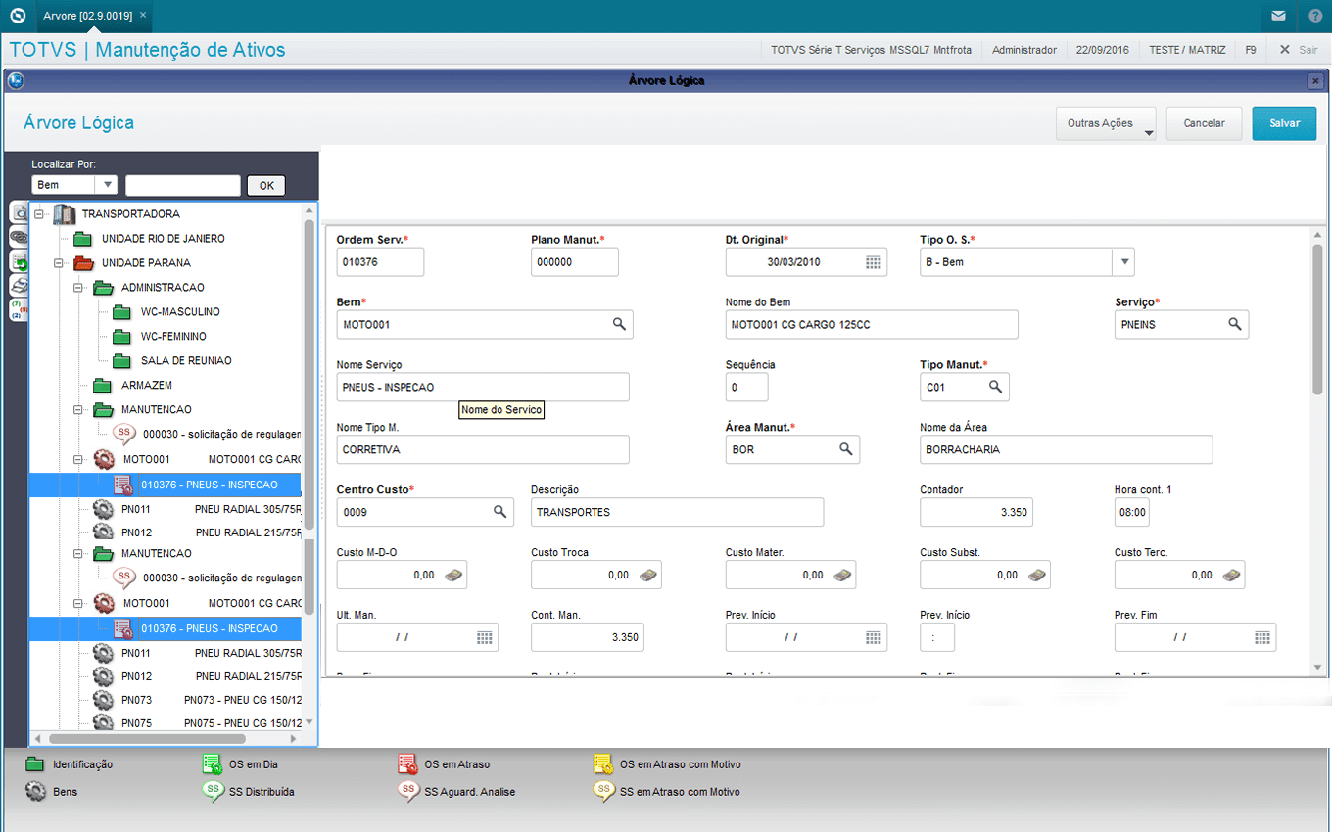Open the Bem field search magnifier
Screen dimensions: 1332x832
click(x=619, y=324)
